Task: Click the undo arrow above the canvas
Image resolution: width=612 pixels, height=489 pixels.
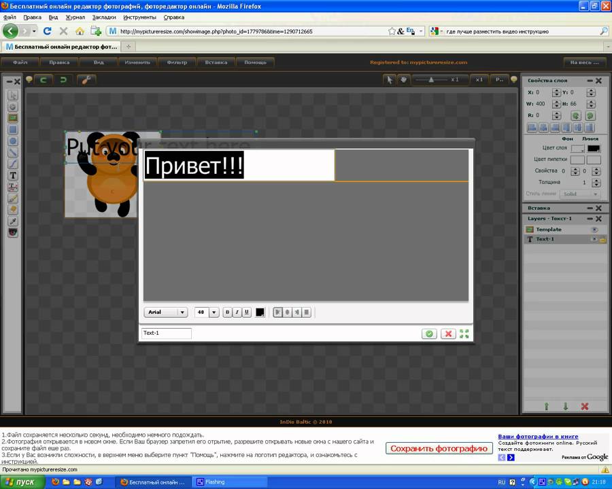Action: coord(44,80)
